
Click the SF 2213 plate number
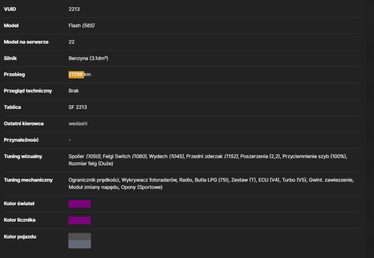coord(77,107)
